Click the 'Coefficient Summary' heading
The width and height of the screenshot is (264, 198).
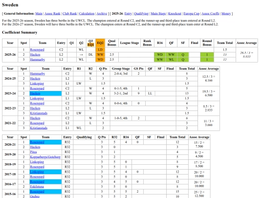click(x=20, y=32)
